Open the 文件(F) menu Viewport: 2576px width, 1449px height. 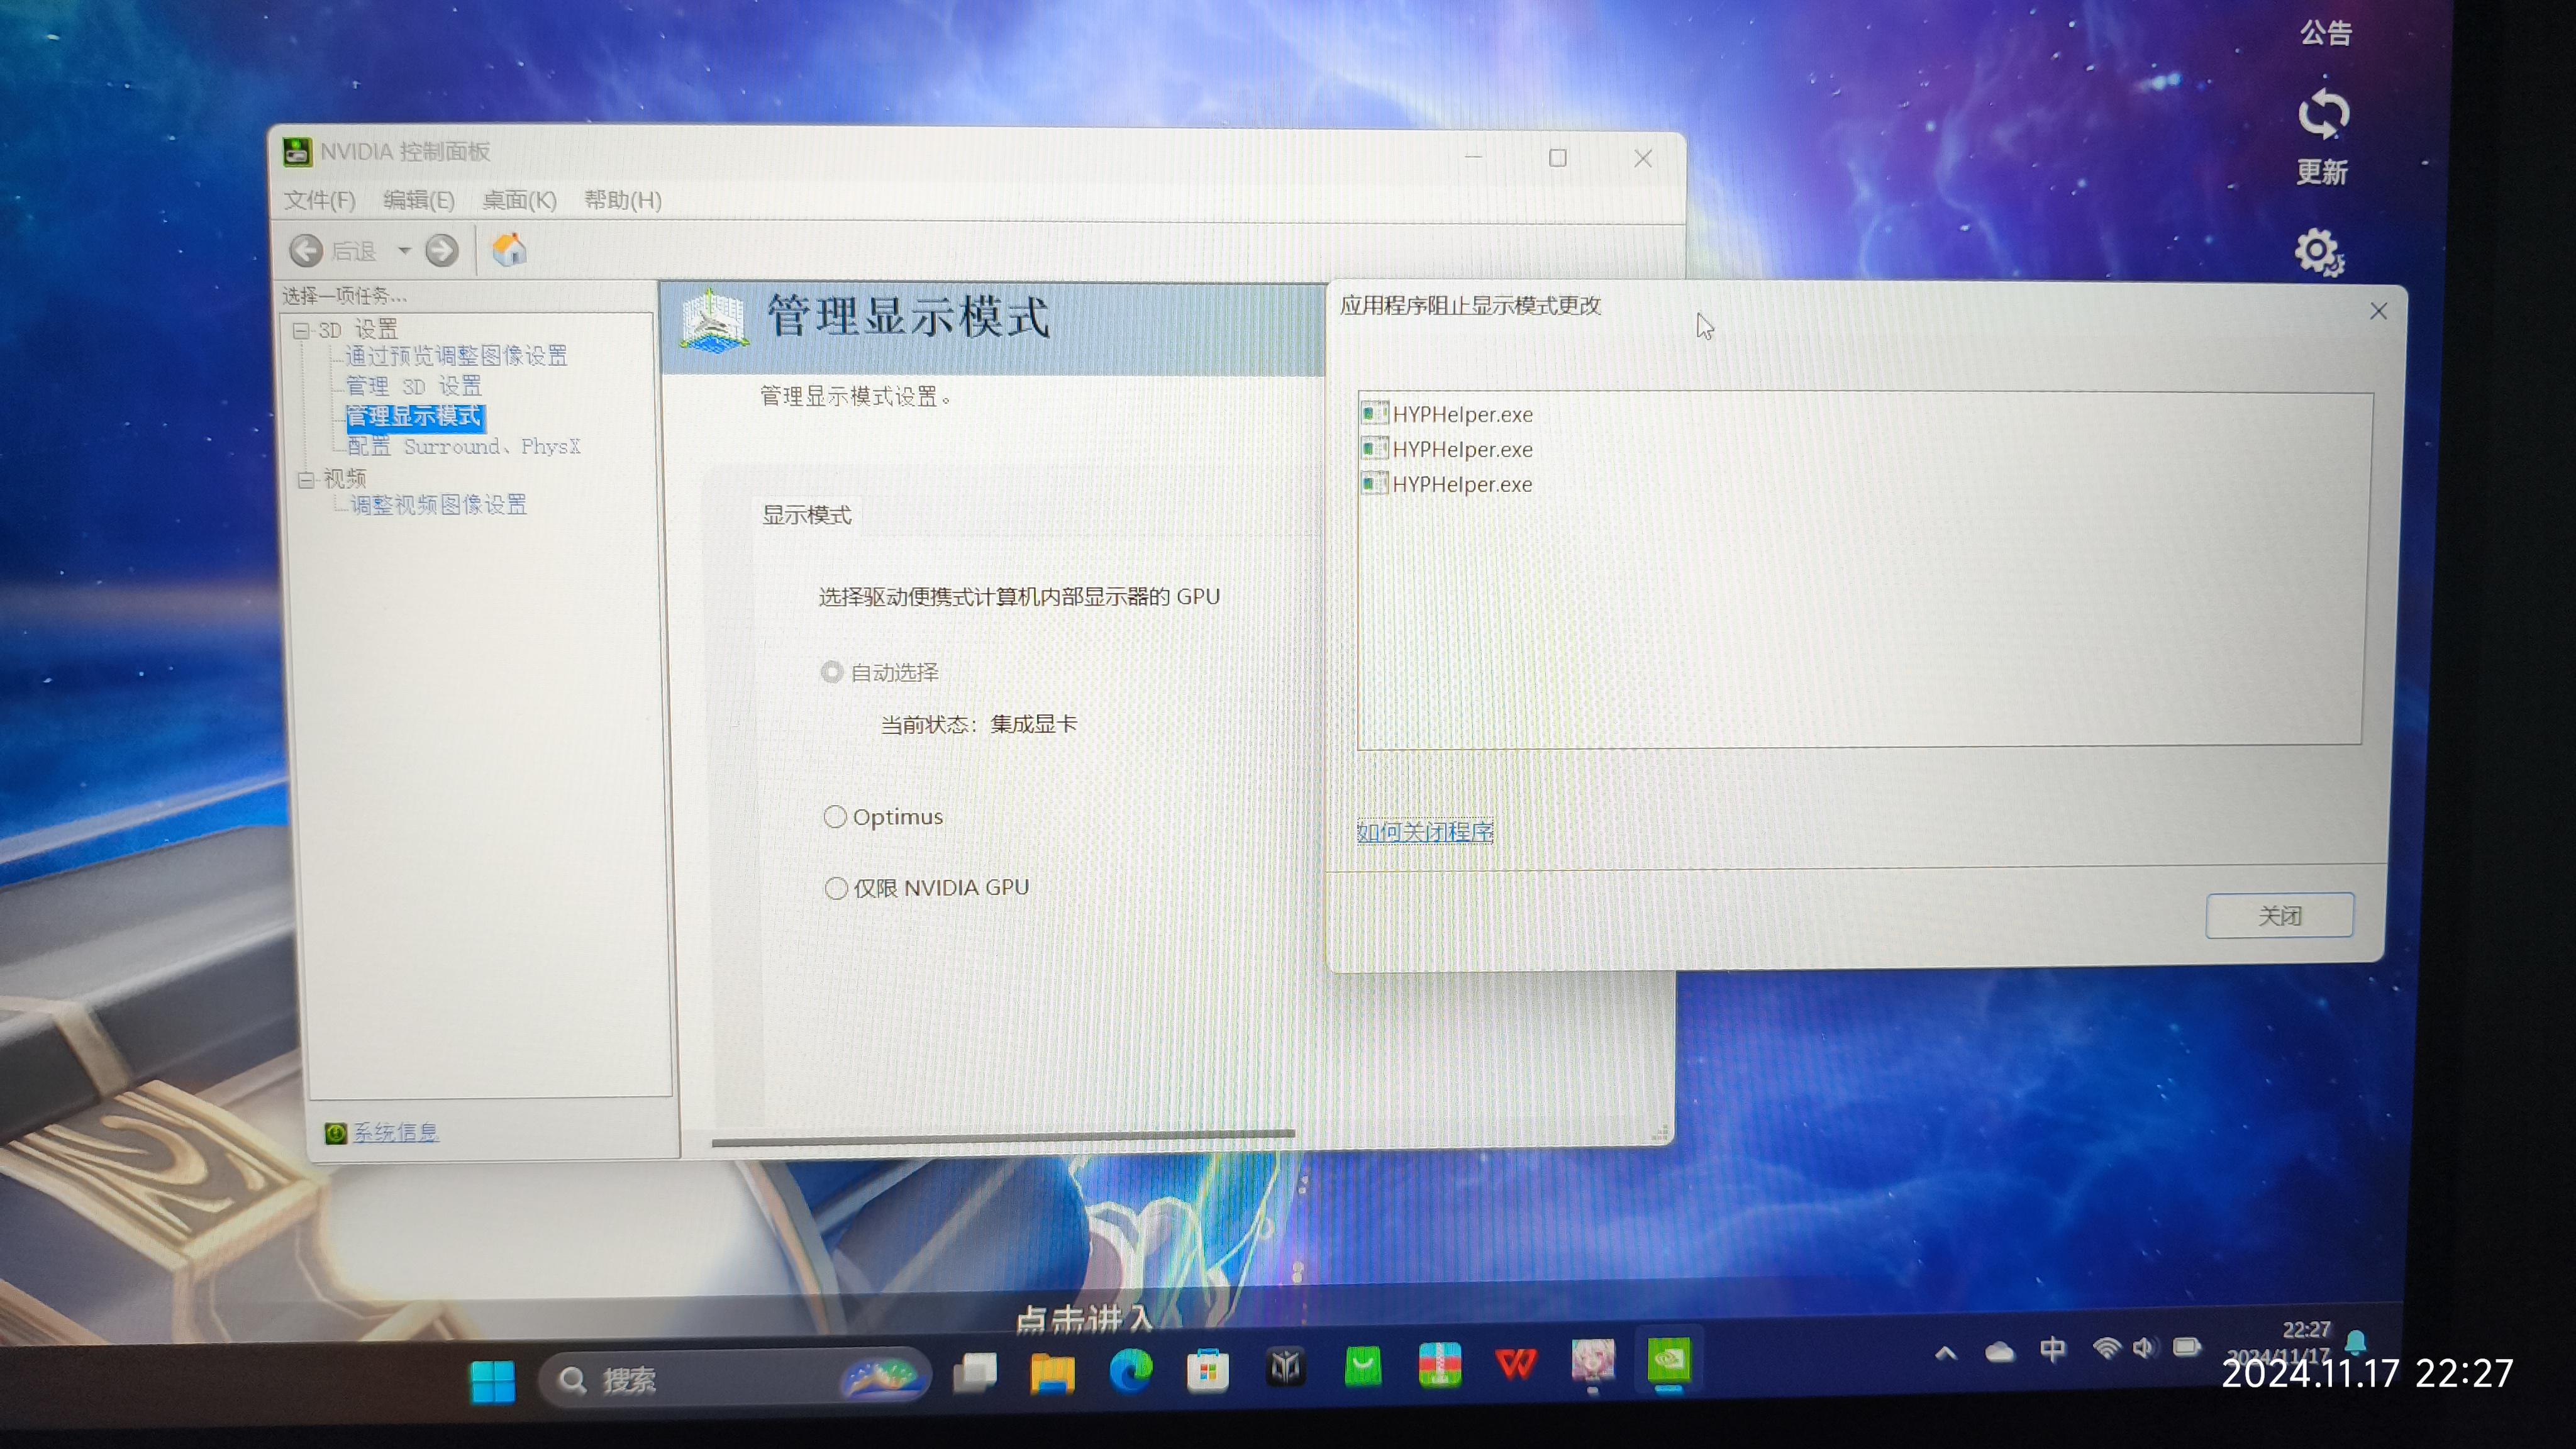pos(320,200)
